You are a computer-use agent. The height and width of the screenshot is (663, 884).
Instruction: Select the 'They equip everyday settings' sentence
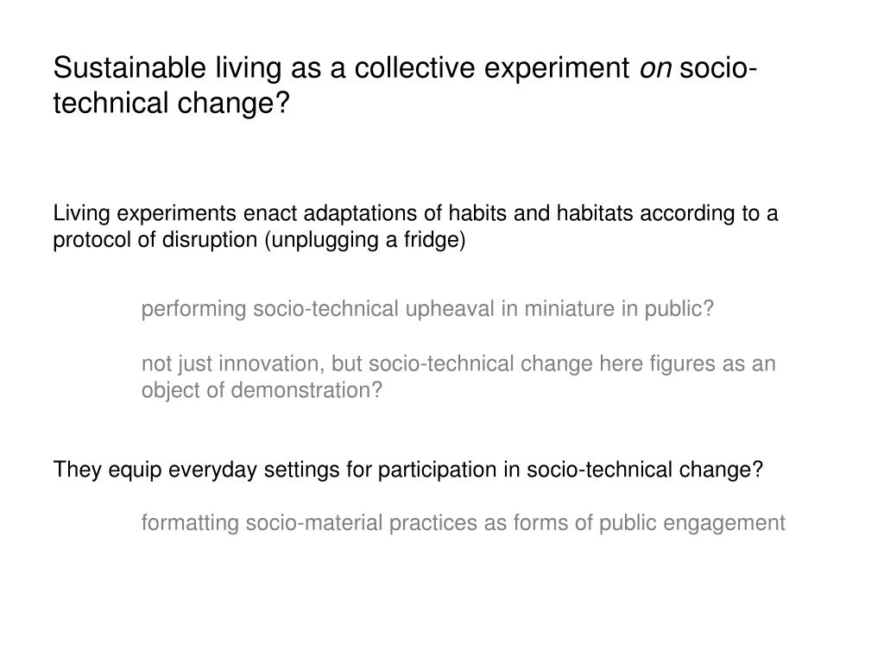tap(407, 470)
